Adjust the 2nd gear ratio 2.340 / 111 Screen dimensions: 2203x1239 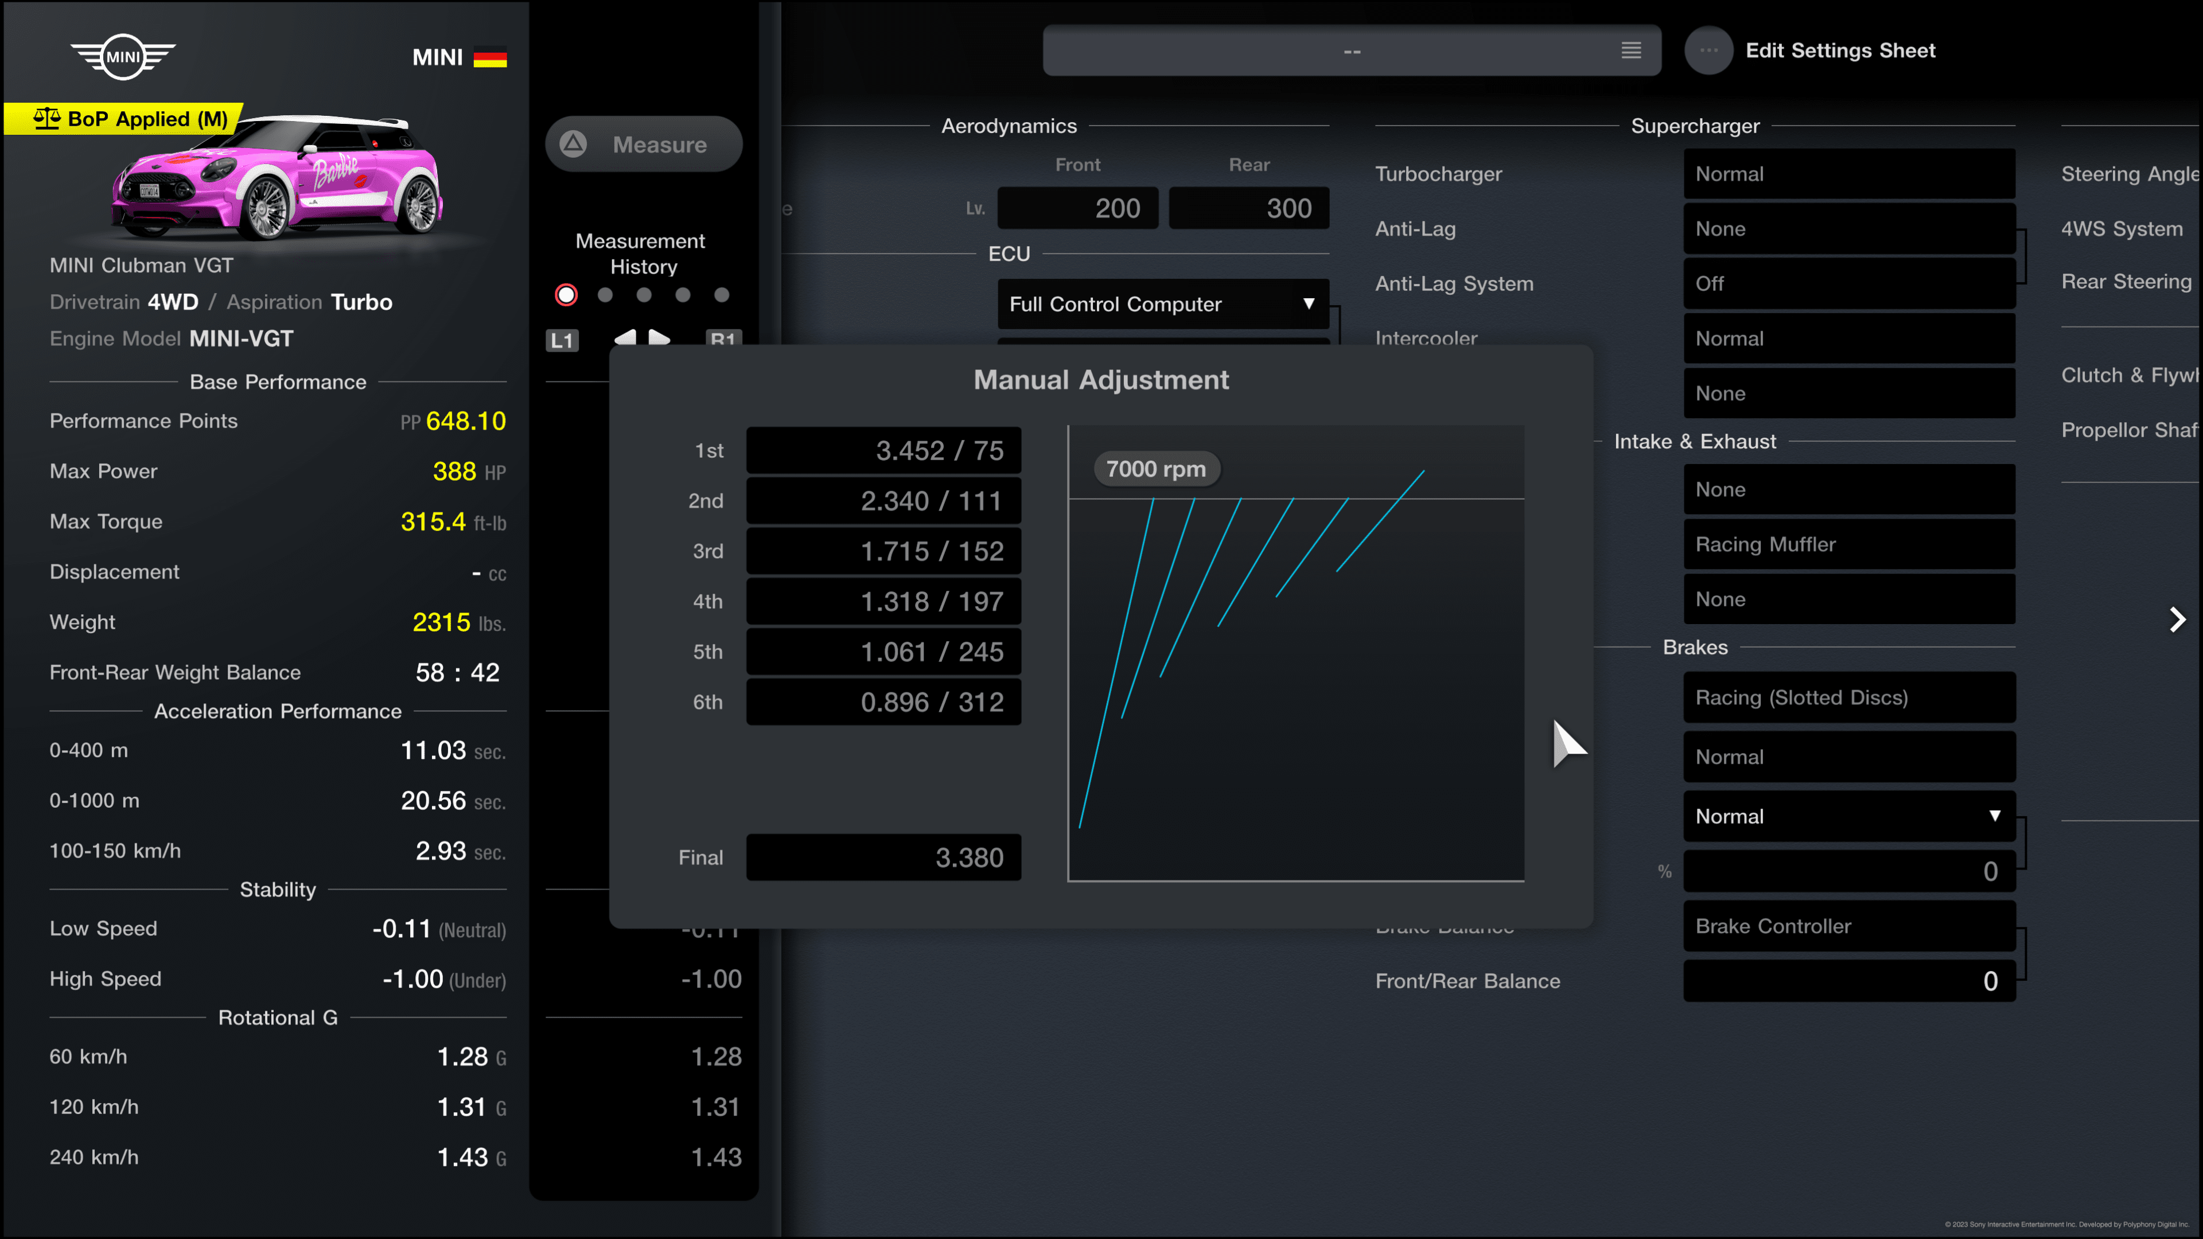tap(883, 501)
